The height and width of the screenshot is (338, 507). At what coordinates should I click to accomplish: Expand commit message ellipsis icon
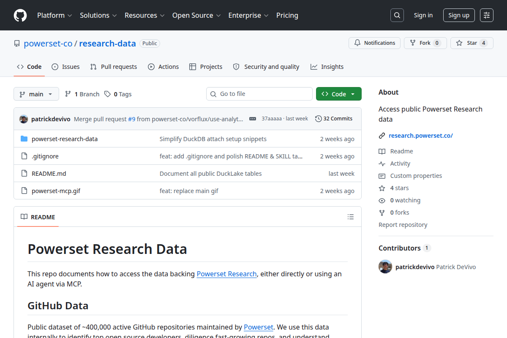coord(253,119)
